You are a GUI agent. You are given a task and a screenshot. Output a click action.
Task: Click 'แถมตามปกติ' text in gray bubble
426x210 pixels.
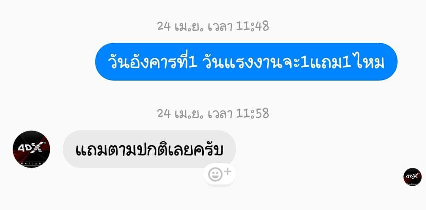pyautogui.click(x=120, y=149)
